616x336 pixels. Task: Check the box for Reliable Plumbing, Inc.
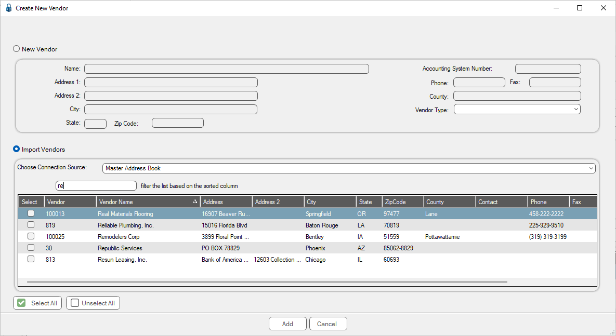coord(31,225)
